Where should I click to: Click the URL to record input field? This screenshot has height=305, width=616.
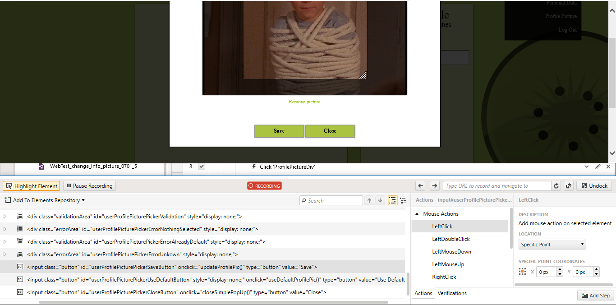(497, 186)
